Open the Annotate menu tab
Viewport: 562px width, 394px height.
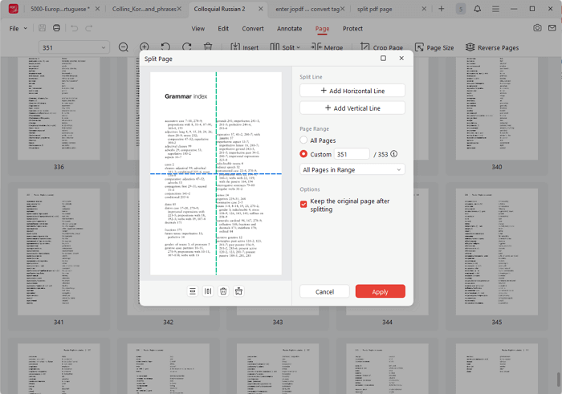point(289,29)
